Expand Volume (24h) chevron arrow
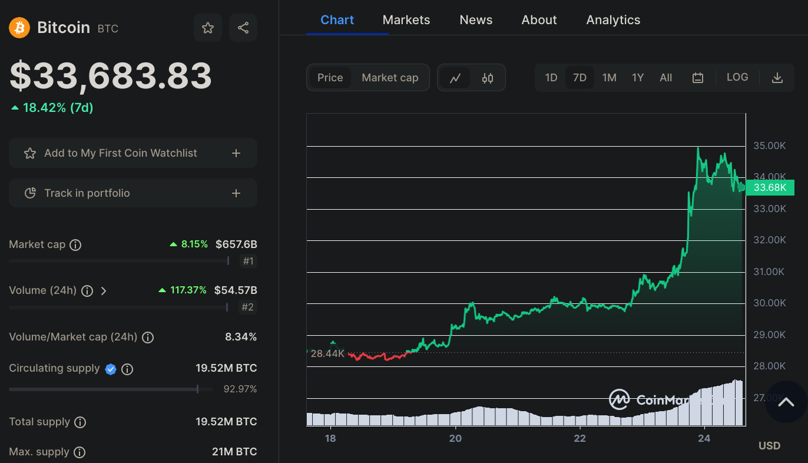Image resolution: width=808 pixels, height=463 pixels. click(104, 291)
